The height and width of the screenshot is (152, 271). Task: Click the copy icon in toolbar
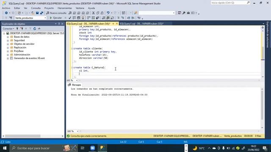(98, 13)
